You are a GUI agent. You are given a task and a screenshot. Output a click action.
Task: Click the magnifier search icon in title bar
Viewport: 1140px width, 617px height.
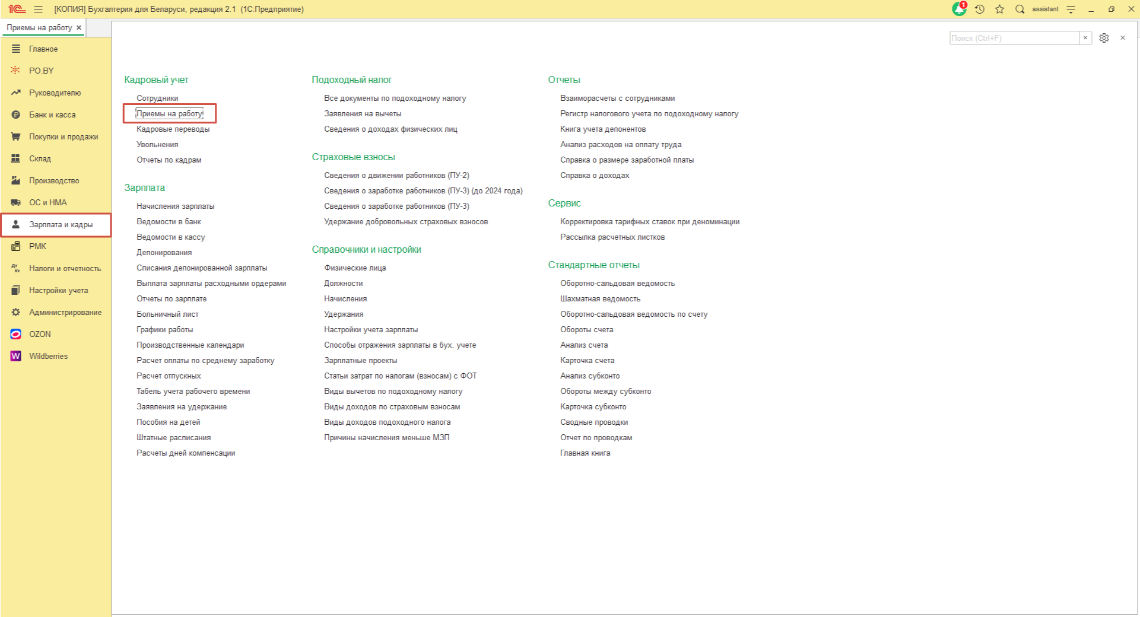(1020, 9)
